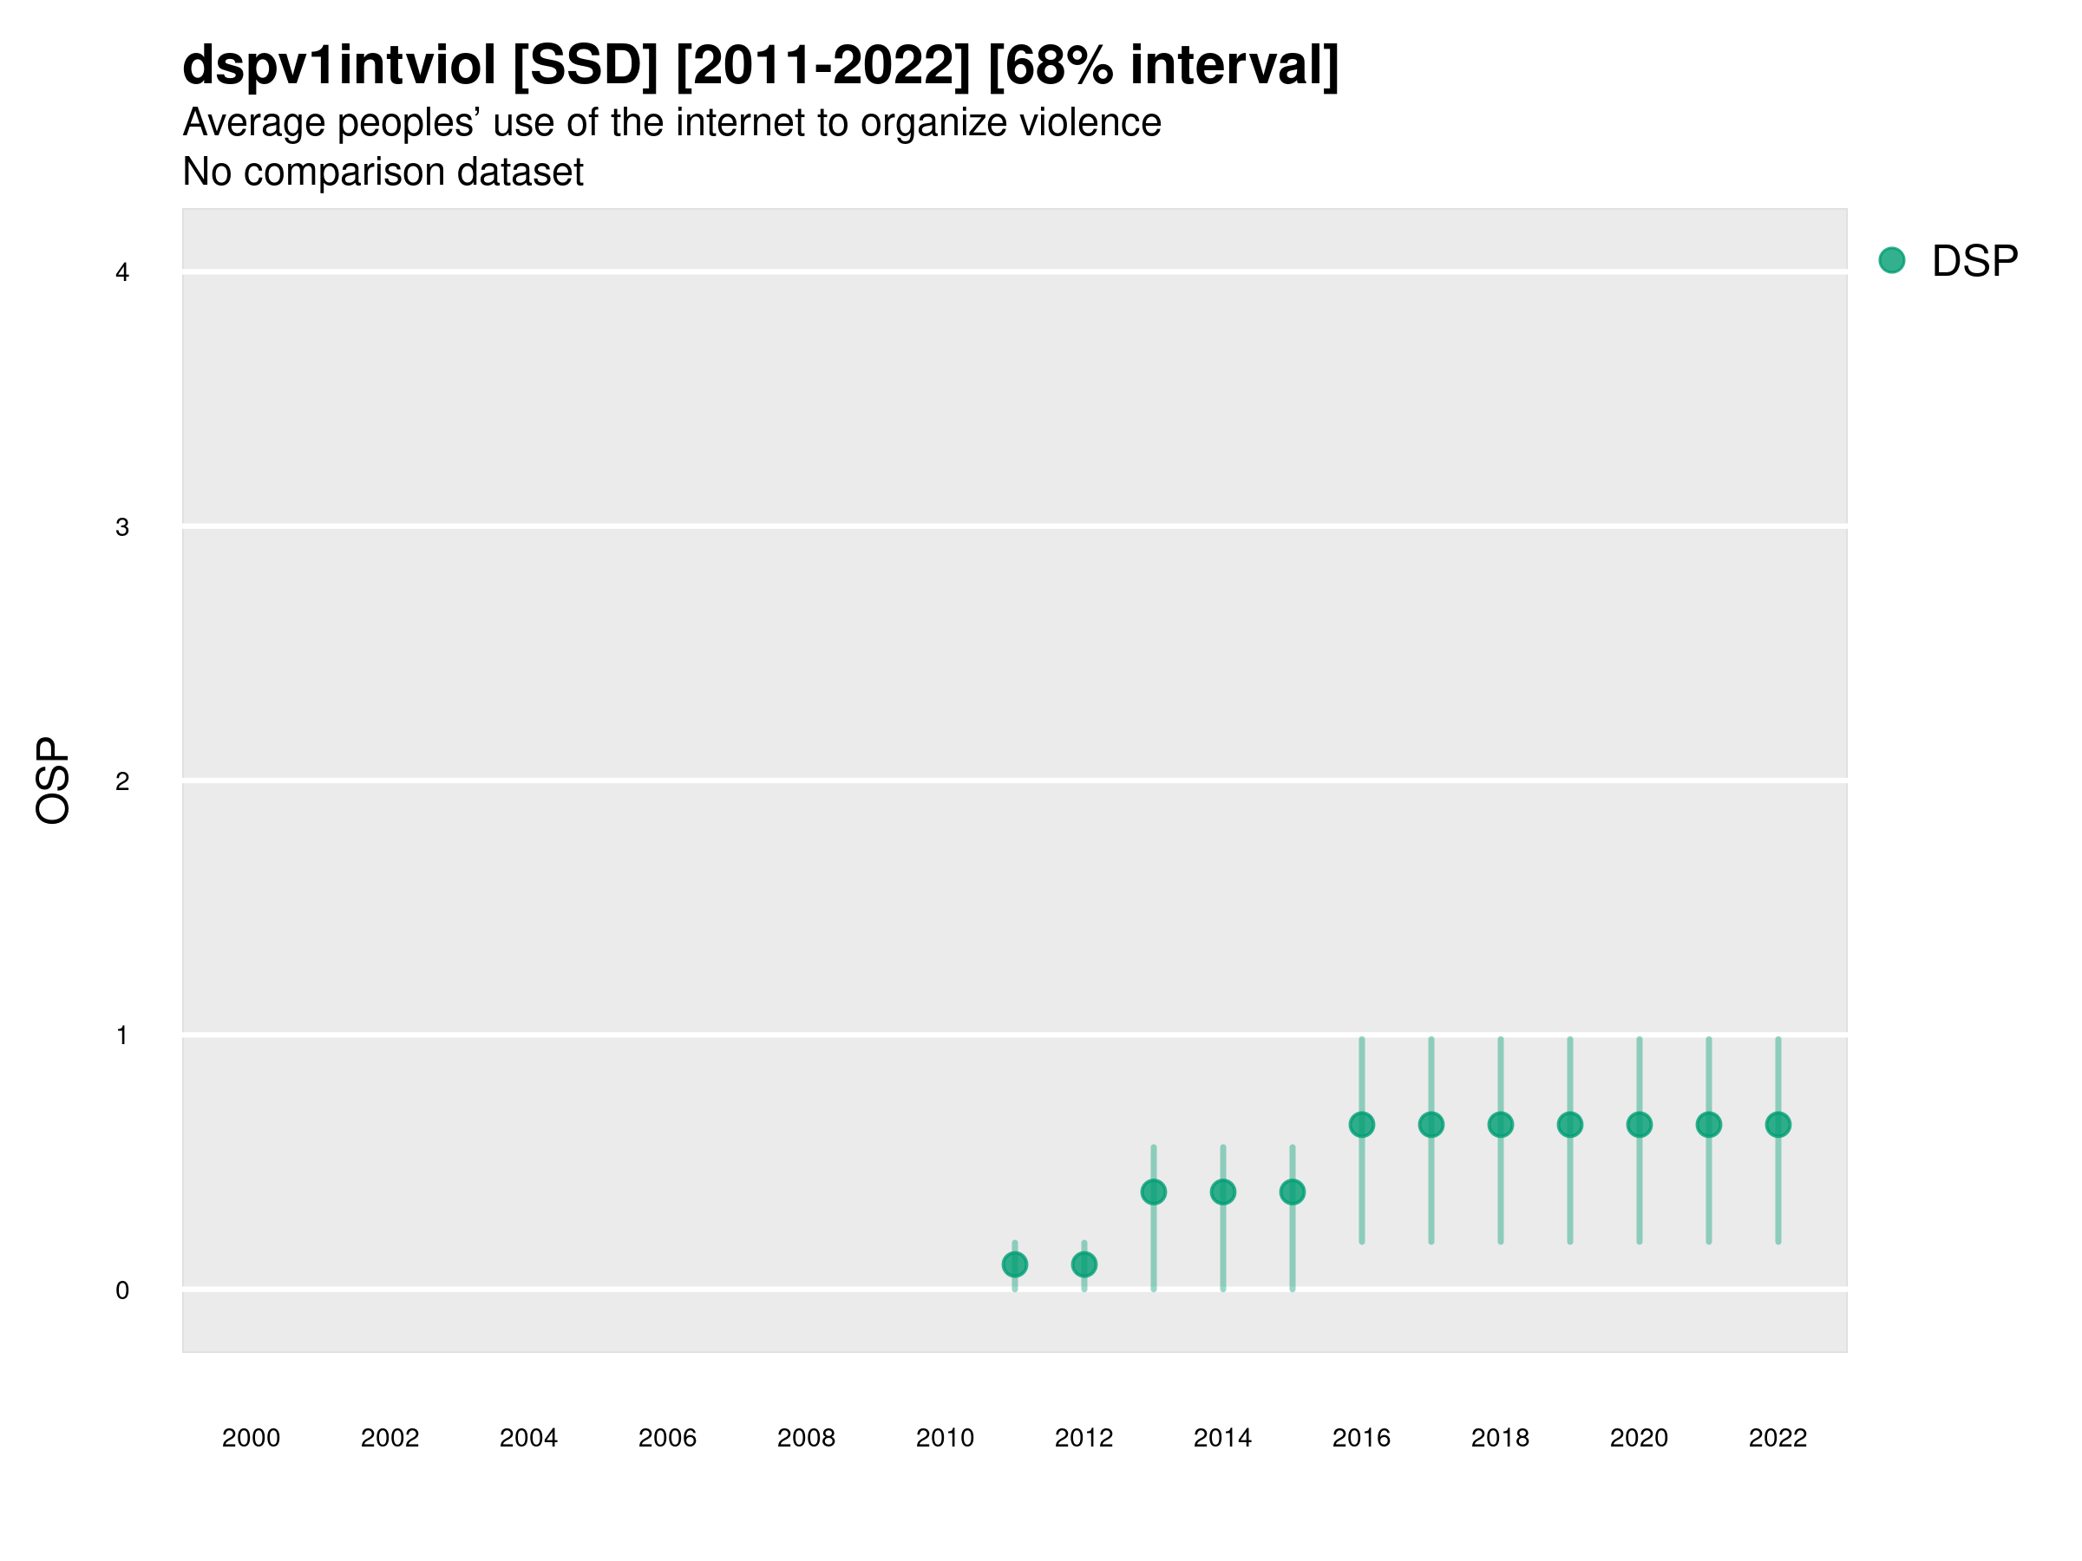
Task: Click the 2022 DSP data point
Action: point(1778,1125)
